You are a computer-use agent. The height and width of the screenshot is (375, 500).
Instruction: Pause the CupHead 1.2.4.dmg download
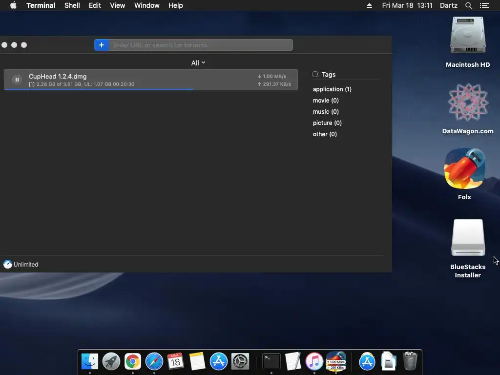tap(17, 80)
